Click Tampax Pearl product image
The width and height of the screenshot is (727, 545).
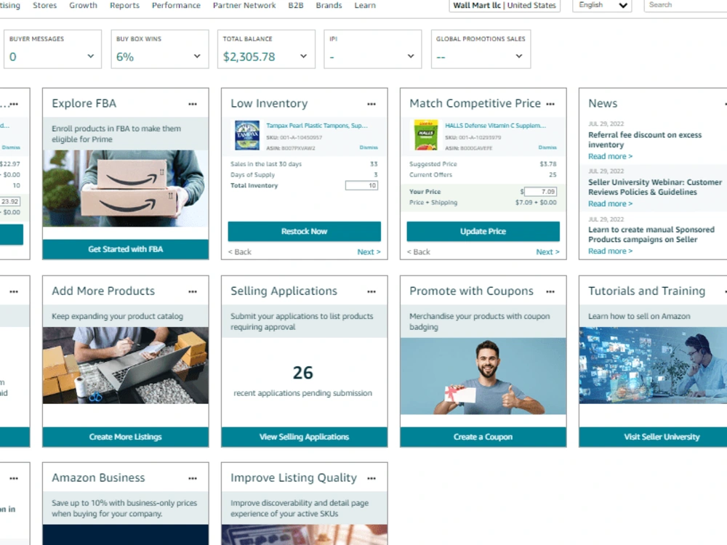(247, 135)
